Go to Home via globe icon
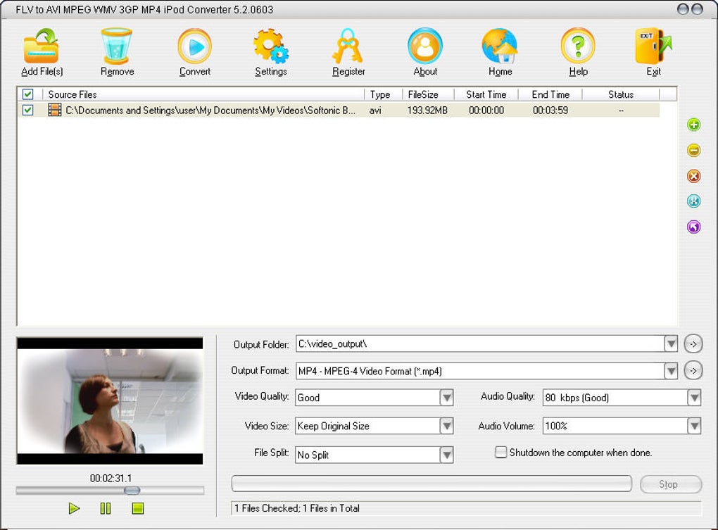 [x=500, y=46]
